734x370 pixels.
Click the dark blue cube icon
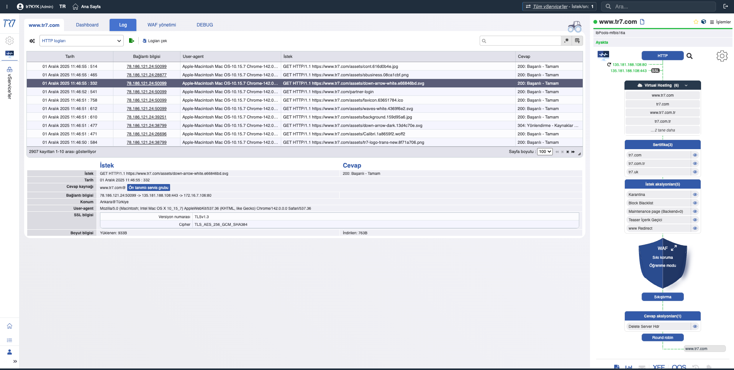pyautogui.click(x=703, y=22)
